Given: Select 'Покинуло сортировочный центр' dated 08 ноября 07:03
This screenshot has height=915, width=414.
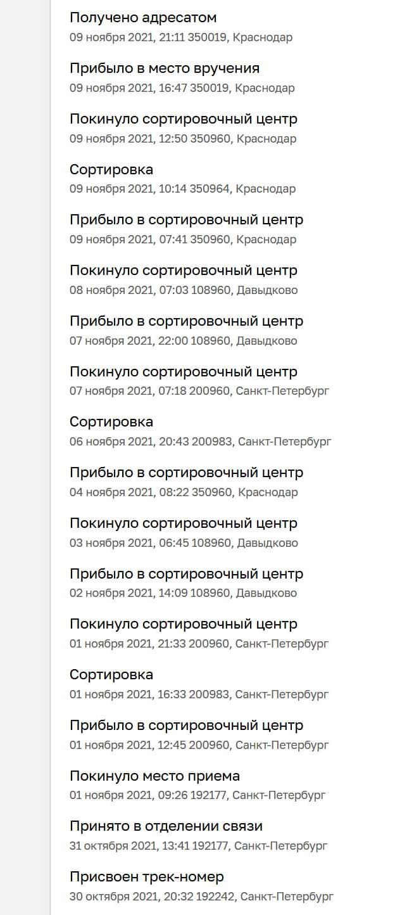Looking at the screenshot, I should pos(184,271).
